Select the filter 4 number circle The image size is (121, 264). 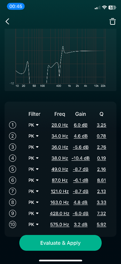click(12, 158)
